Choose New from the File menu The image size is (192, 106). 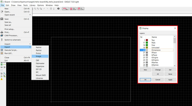pos(16,9)
